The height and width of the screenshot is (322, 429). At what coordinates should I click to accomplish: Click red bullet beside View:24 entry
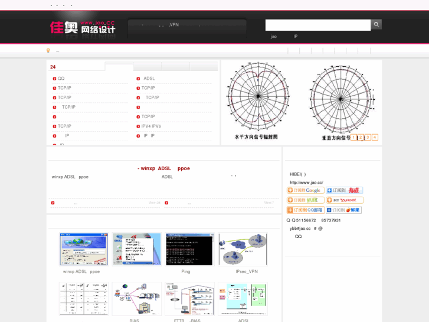coord(53,203)
